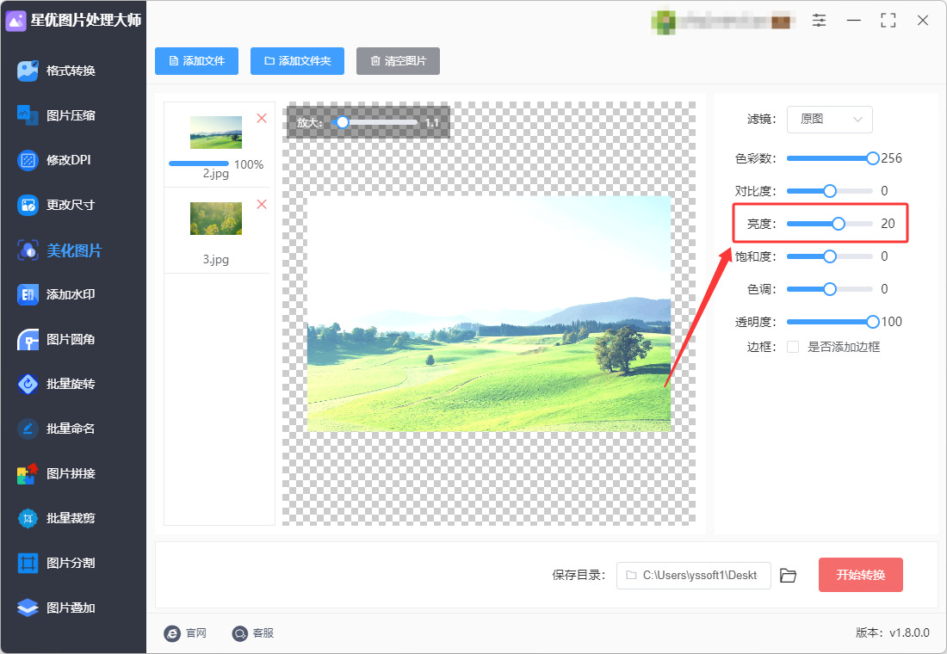Click the user avatar in title bar
The height and width of the screenshot is (654, 947).
point(663,22)
